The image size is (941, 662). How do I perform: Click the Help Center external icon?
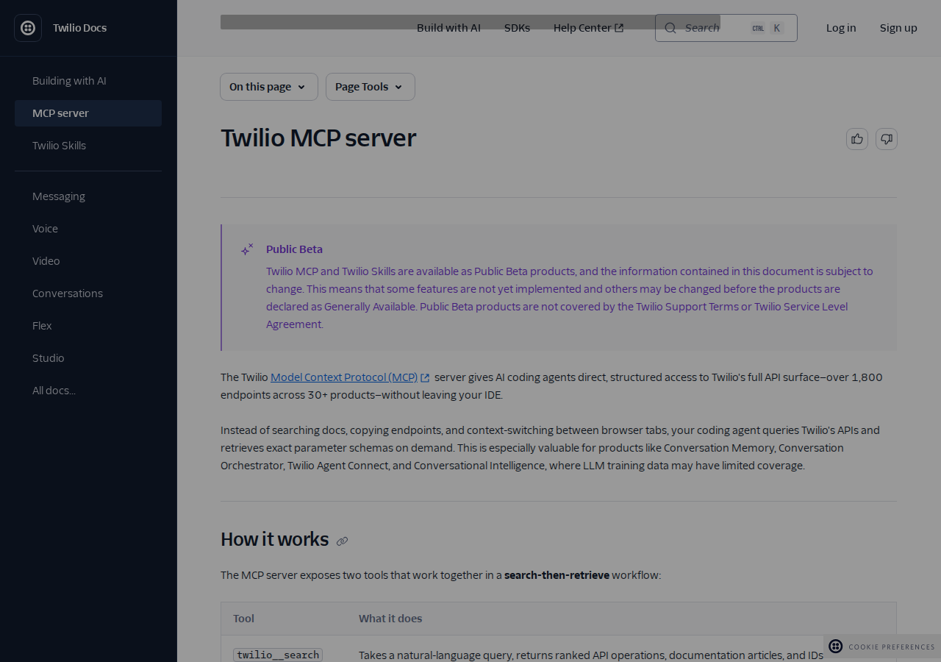619,28
